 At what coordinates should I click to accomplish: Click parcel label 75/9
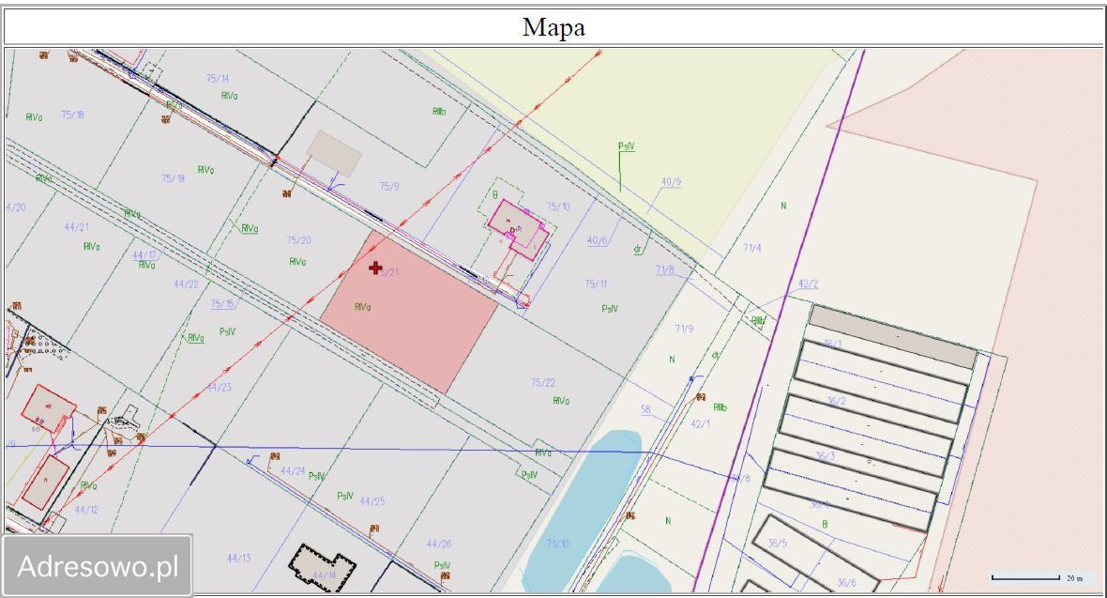tap(389, 187)
